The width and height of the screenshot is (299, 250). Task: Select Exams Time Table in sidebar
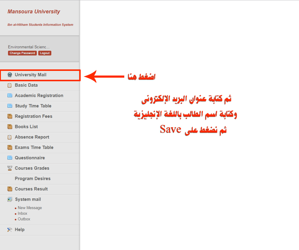point(34,147)
